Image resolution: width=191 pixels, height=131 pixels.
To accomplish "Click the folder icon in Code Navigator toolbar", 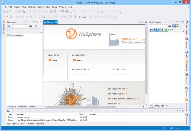I will 170,30.
